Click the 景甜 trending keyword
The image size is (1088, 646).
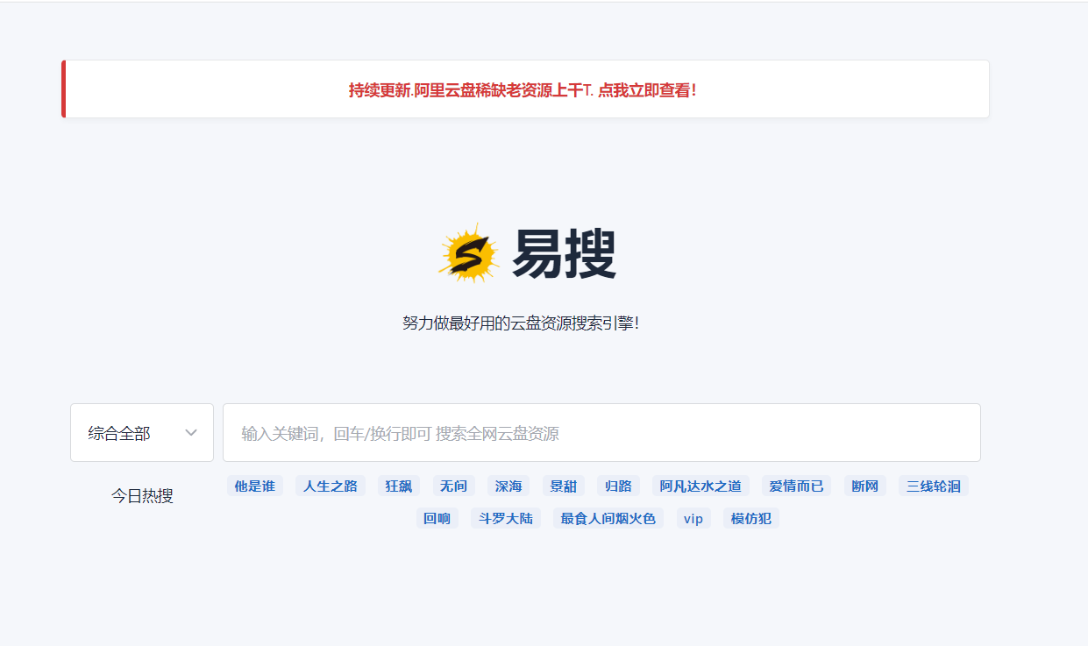click(564, 486)
